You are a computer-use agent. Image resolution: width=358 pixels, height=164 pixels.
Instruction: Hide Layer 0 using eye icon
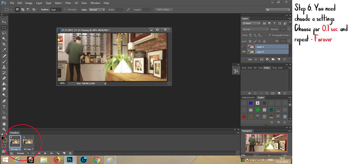click(244, 52)
